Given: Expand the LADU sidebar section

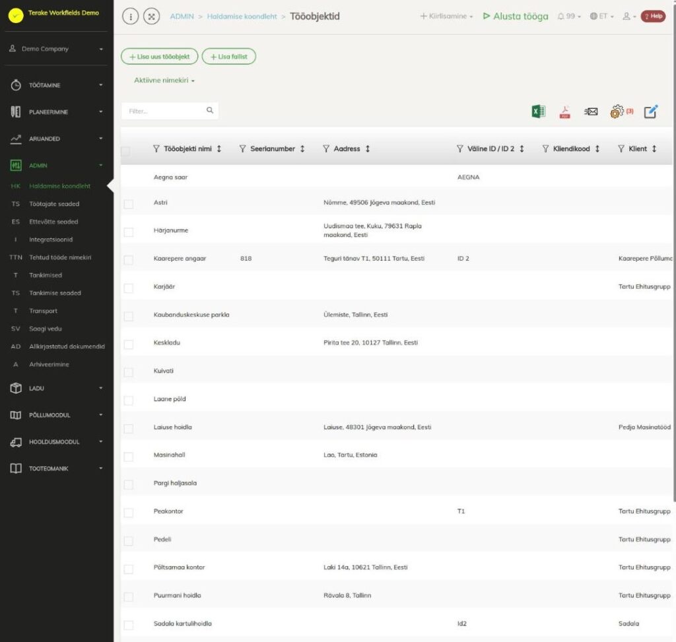Looking at the screenshot, I should coord(57,388).
